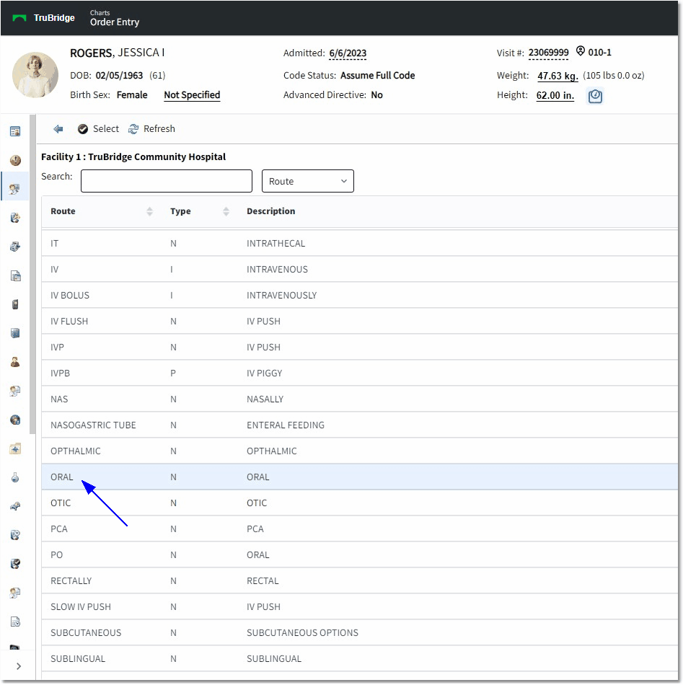683x685 pixels.
Task: Click into the Search input field
Action: coord(167,181)
